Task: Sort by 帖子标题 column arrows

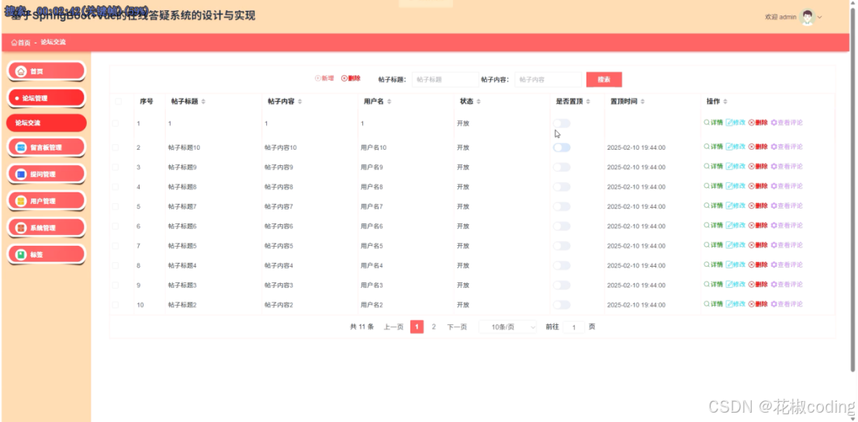Action: (203, 102)
